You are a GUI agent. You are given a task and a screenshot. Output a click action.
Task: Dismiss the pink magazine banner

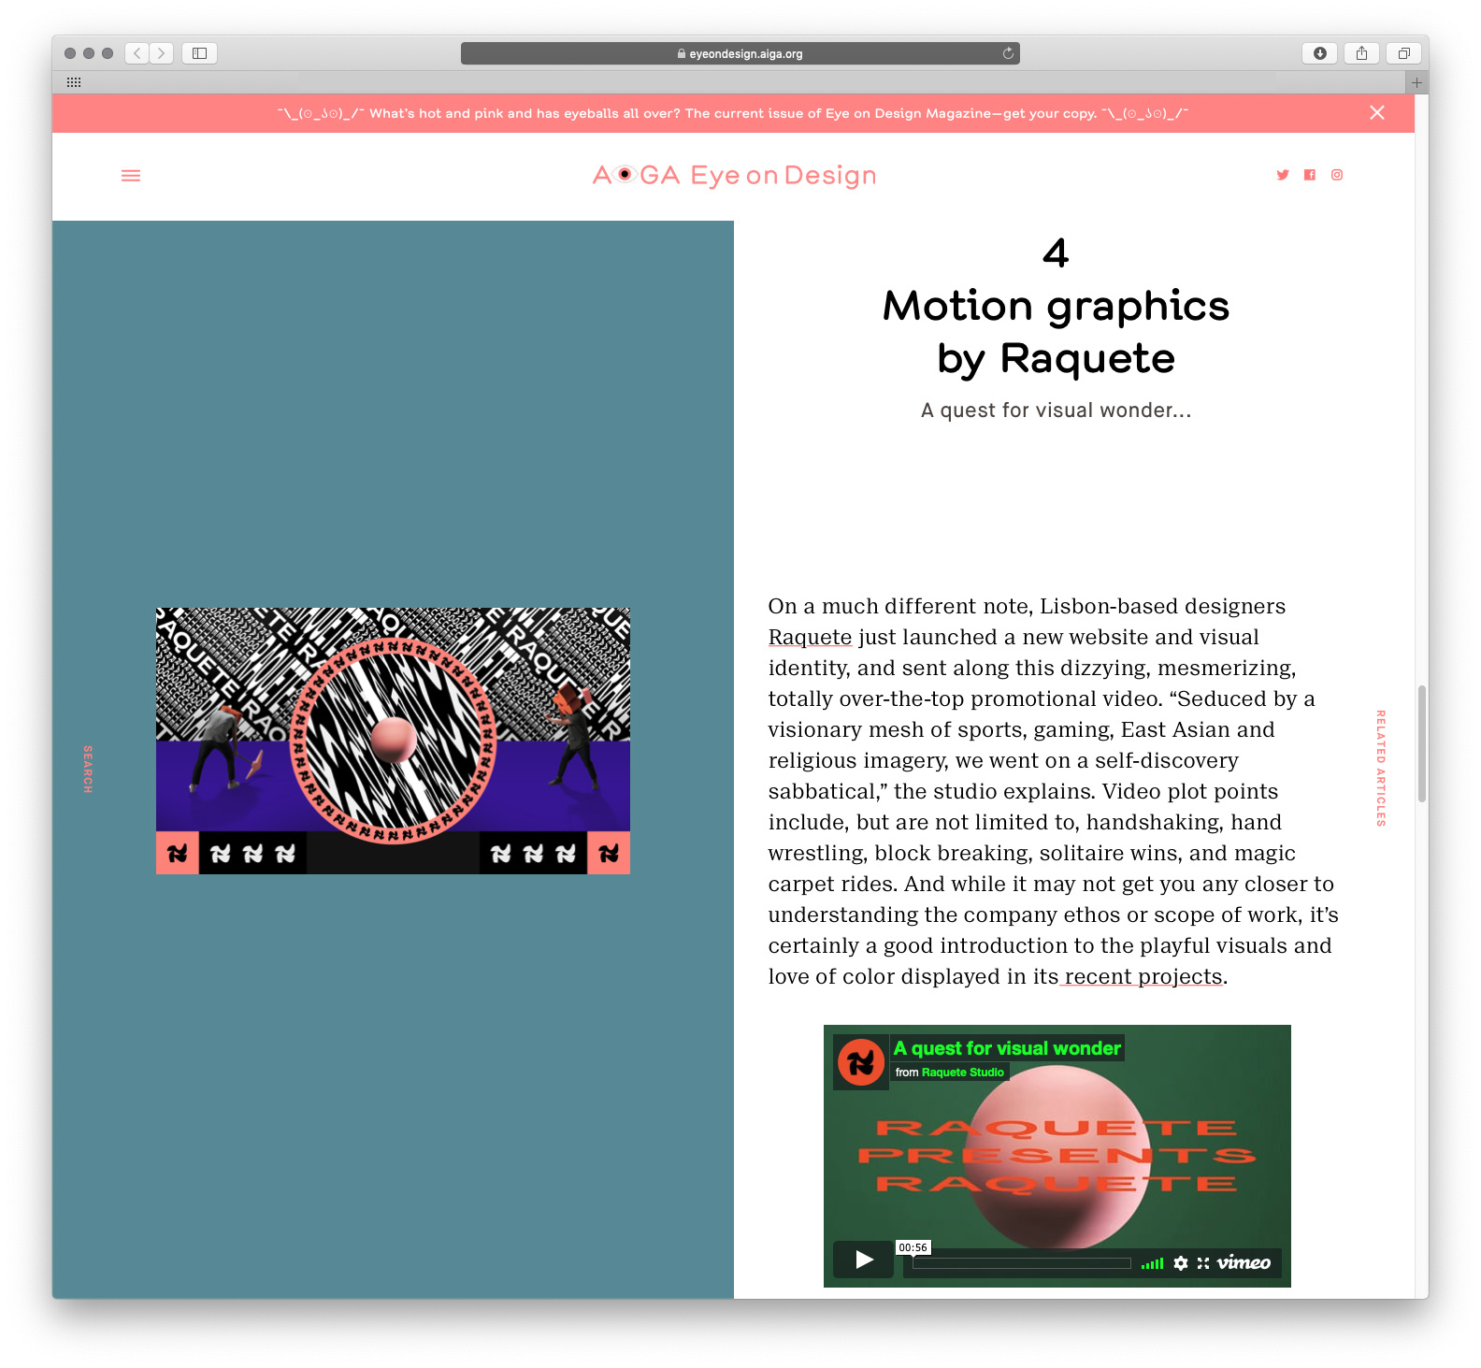(1377, 112)
